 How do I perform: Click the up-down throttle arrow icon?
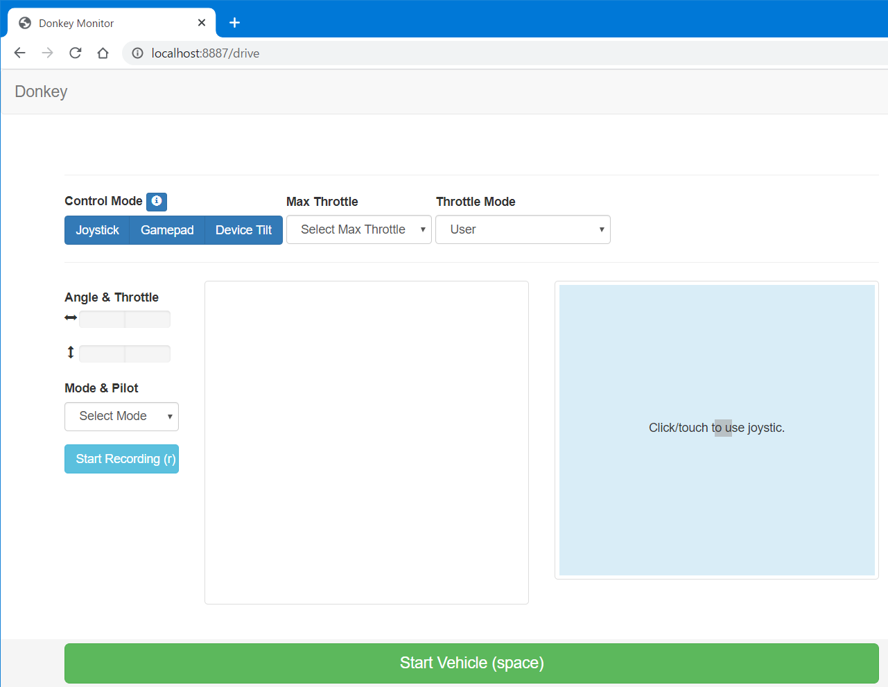click(x=70, y=352)
